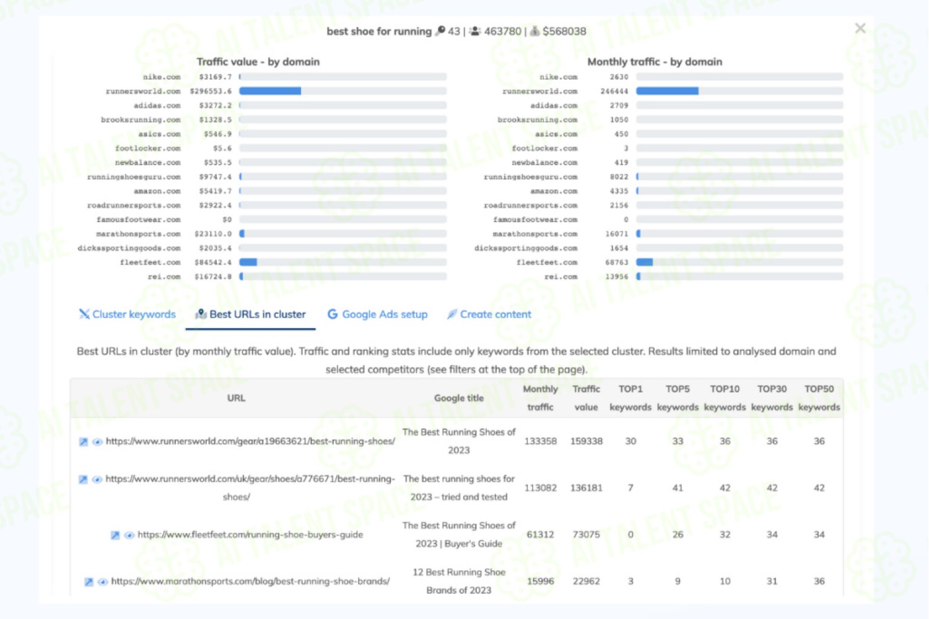Click traffic value 22962
Screen dimensions: 929x619
coord(586,581)
